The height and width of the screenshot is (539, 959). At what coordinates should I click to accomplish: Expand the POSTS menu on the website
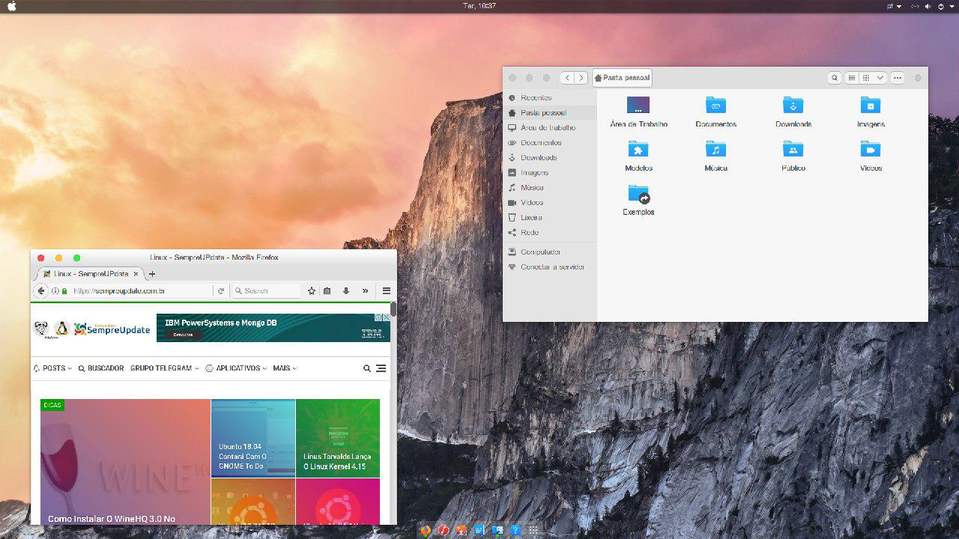tap(52, 368)
